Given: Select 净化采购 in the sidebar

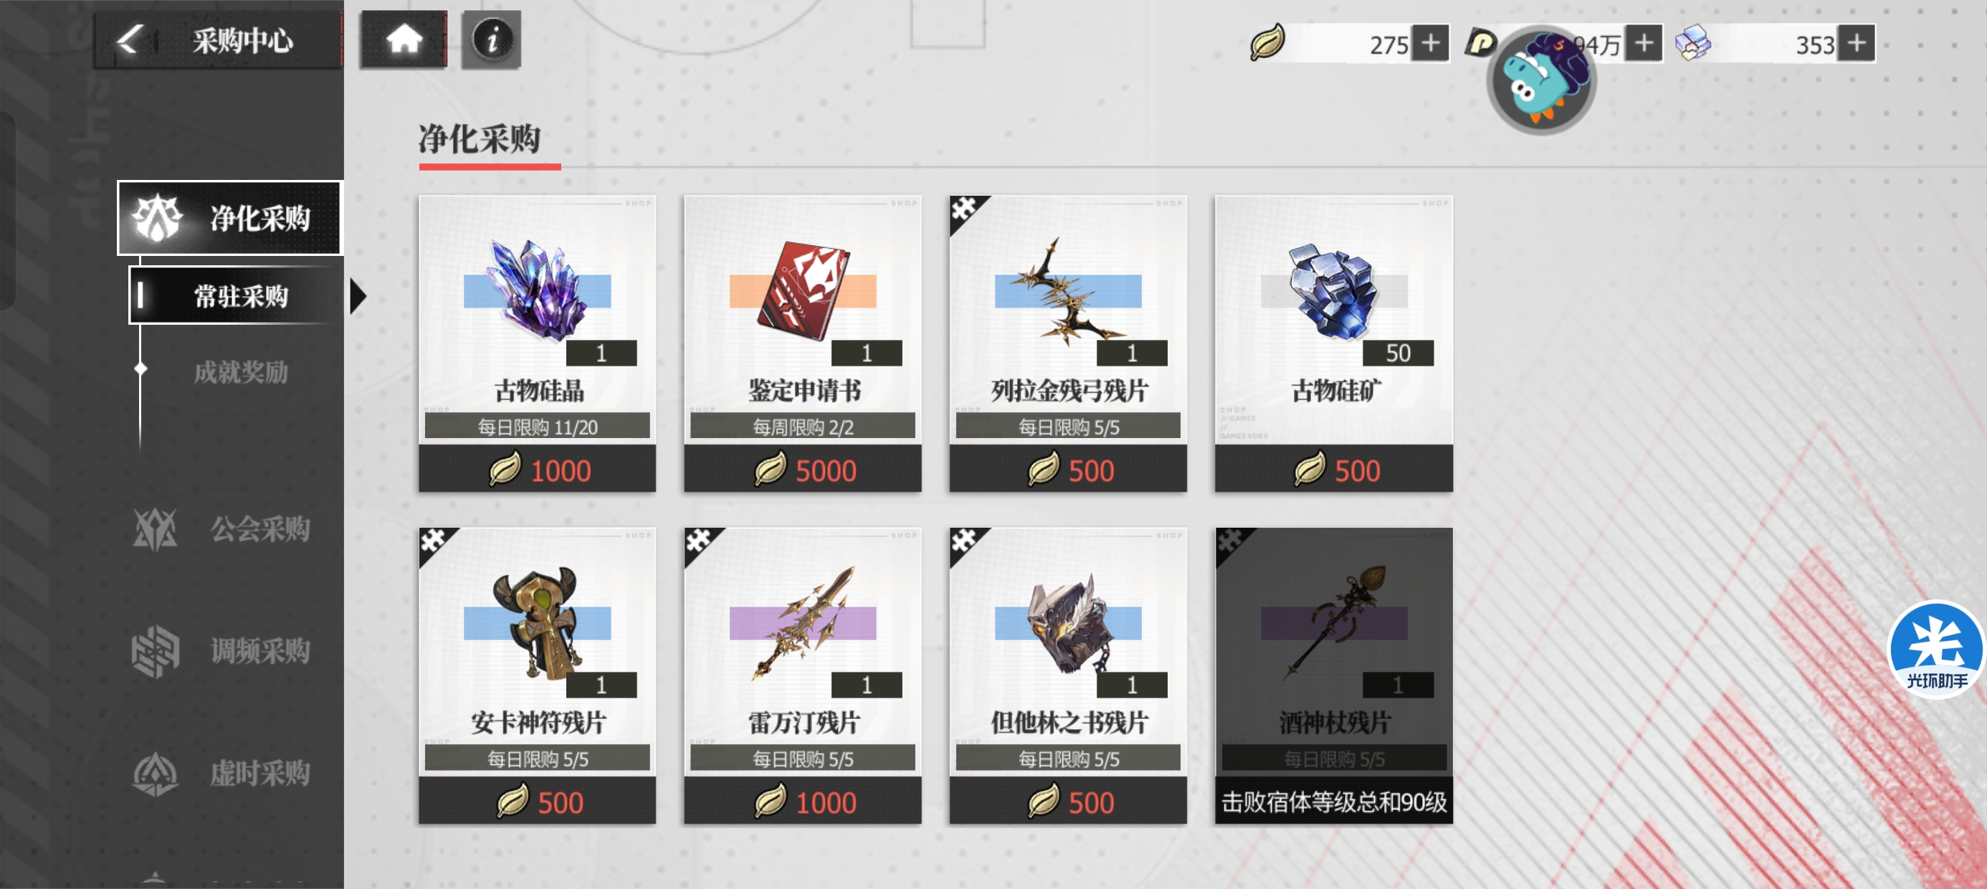Looking at the screenshot, I should (229, 218).
